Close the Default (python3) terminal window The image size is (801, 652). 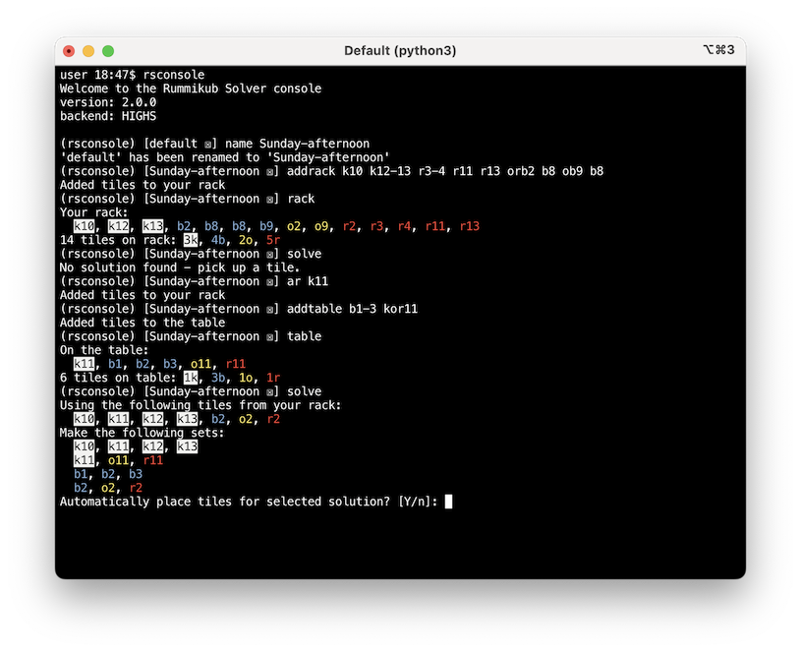pos(69,51)
